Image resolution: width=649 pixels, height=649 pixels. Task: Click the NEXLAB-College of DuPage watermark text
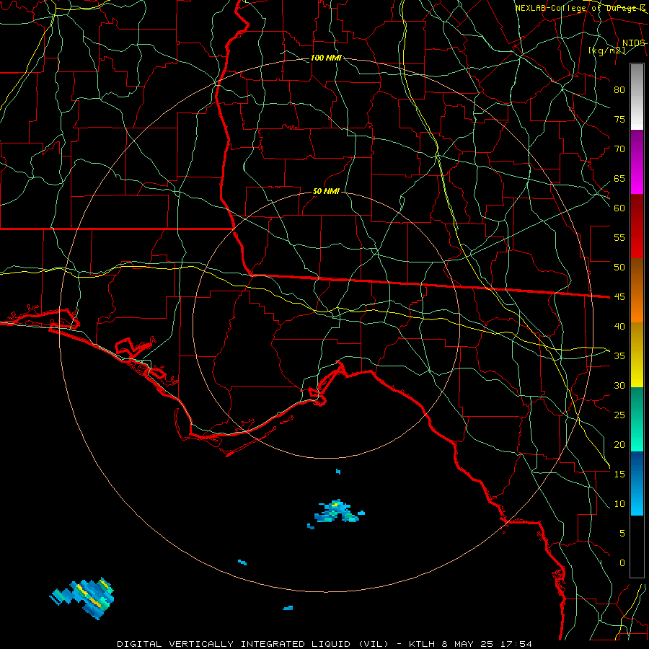pyautogui.click(x=580, y=8)
